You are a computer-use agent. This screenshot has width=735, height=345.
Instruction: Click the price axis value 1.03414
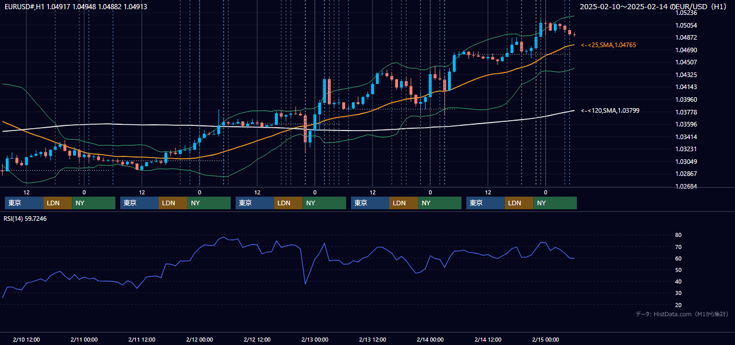pyautogui.click(x=686, y=137)
